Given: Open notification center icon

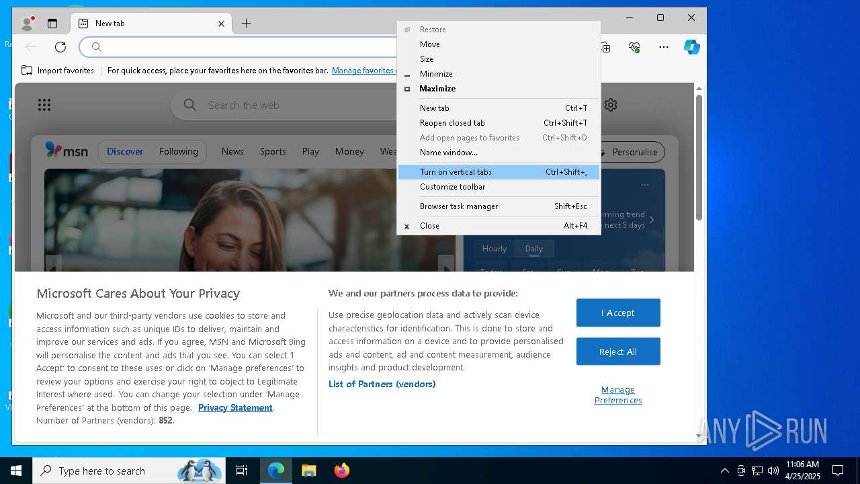Looking at the screenshot, I should click(x=838, y=471).
